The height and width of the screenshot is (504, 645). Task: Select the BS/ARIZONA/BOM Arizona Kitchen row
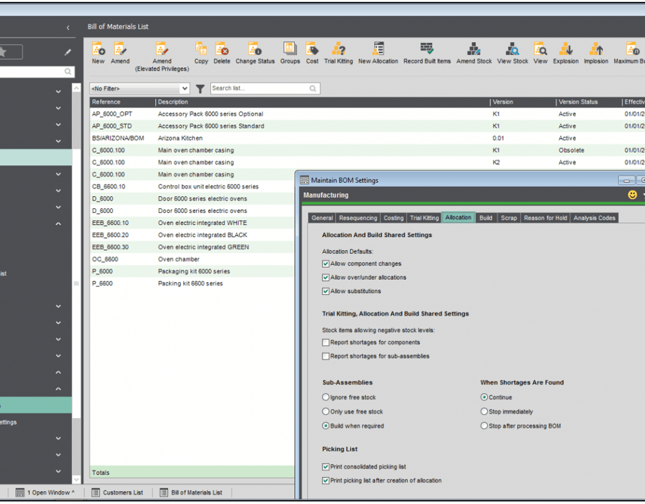(x=368, y=138)
